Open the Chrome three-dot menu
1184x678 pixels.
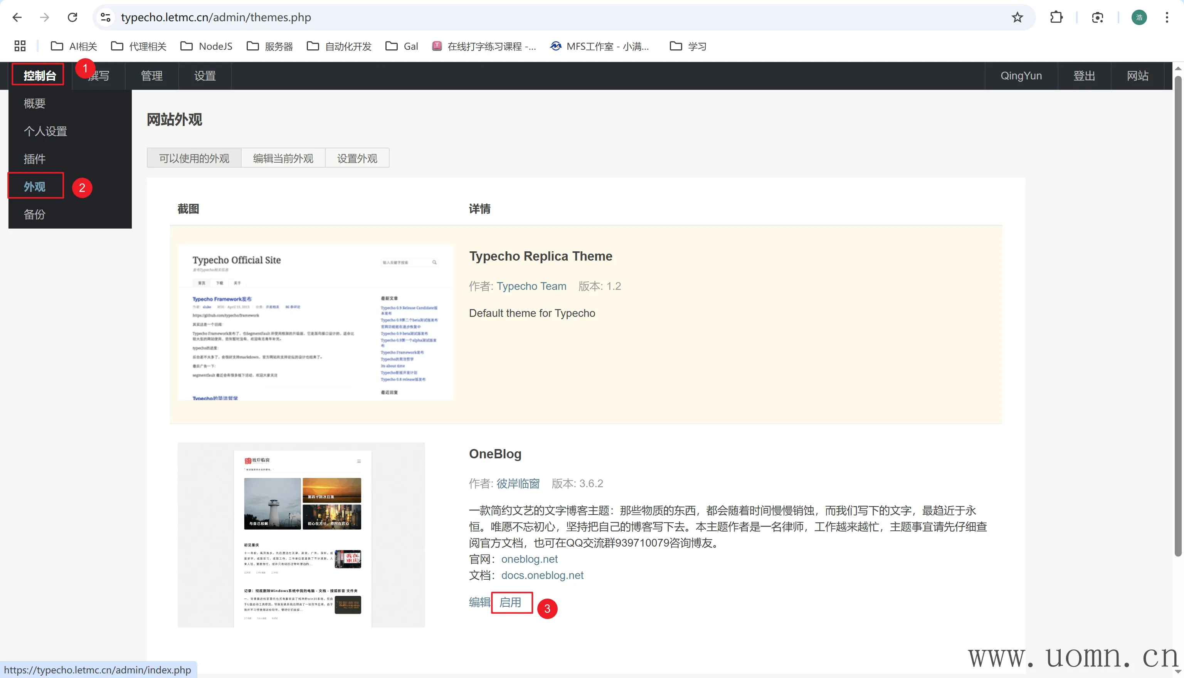1166,17
